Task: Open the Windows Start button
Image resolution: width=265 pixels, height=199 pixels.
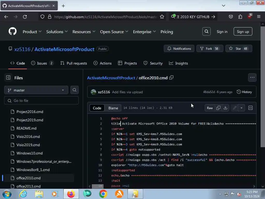Action: pyautogui.click(x=7, y=194)
